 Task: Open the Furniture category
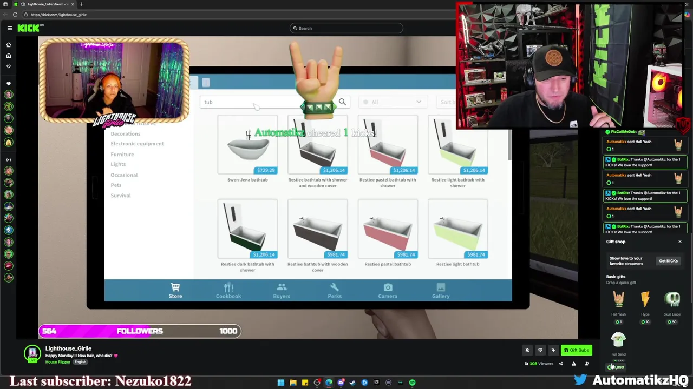[122, 154]
